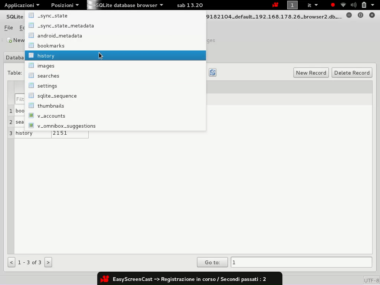
Task: Open the keyboard layout 'it' dropdown
Action: click(x=312, y=5)
